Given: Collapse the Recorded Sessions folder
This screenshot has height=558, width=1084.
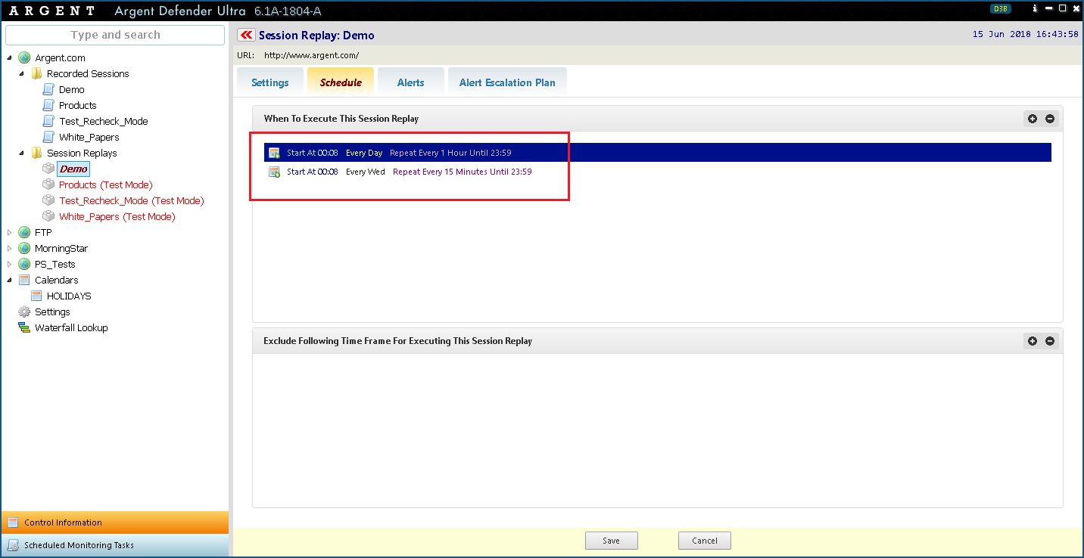Looking at the screenshot, I should [x=22, y=74].
